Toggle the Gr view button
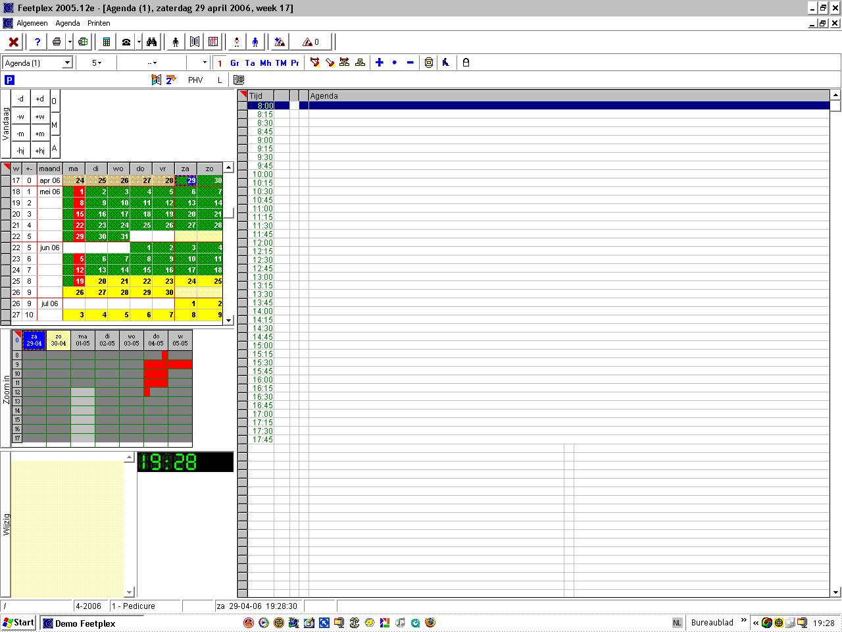This screenshot has width=842, height=632. pyautogui.click(x=235, y=63)
